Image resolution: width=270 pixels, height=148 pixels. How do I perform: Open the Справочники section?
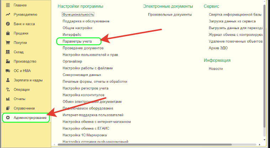tap(24, 108)
